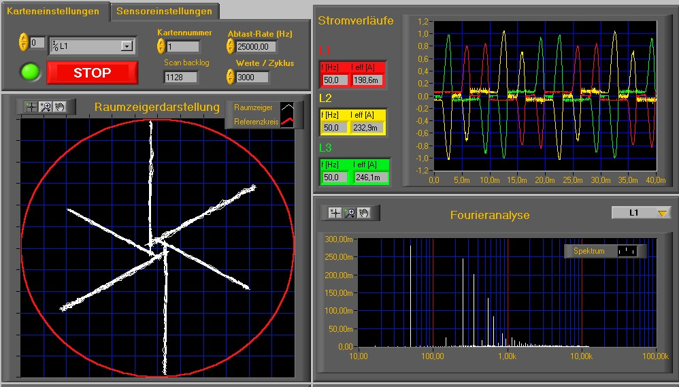Click the Referenzkreis red plot legend swatch
This screenshot has width=679, height=387.
pos(287,122)
